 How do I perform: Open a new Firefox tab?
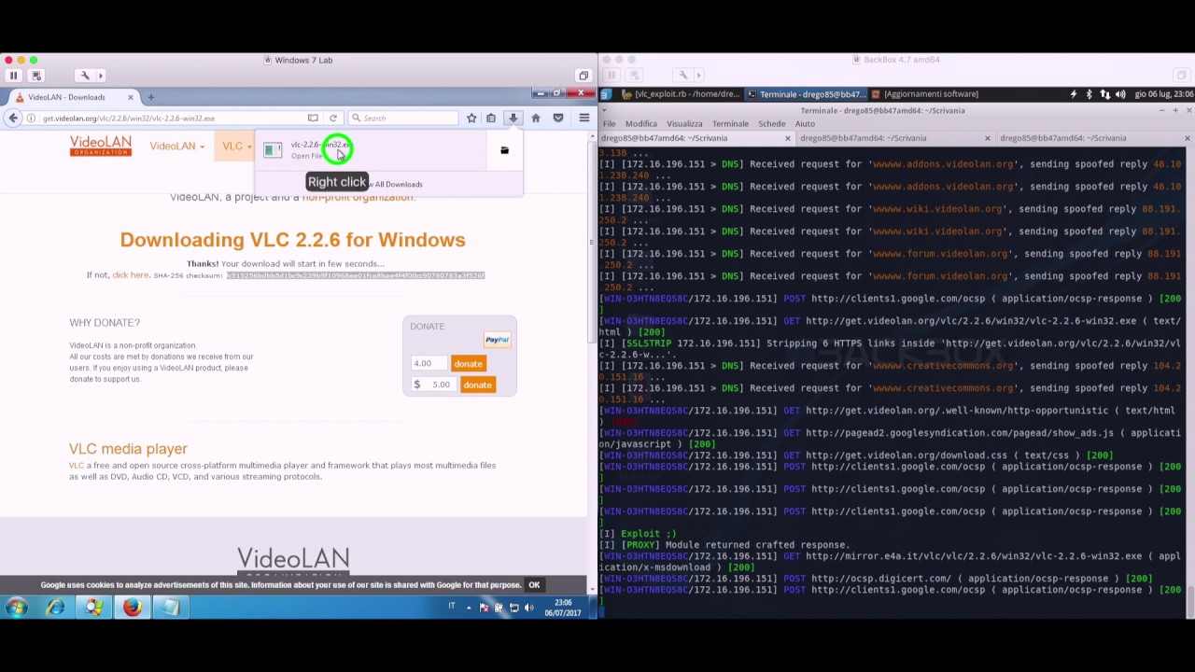pos(151,97)
